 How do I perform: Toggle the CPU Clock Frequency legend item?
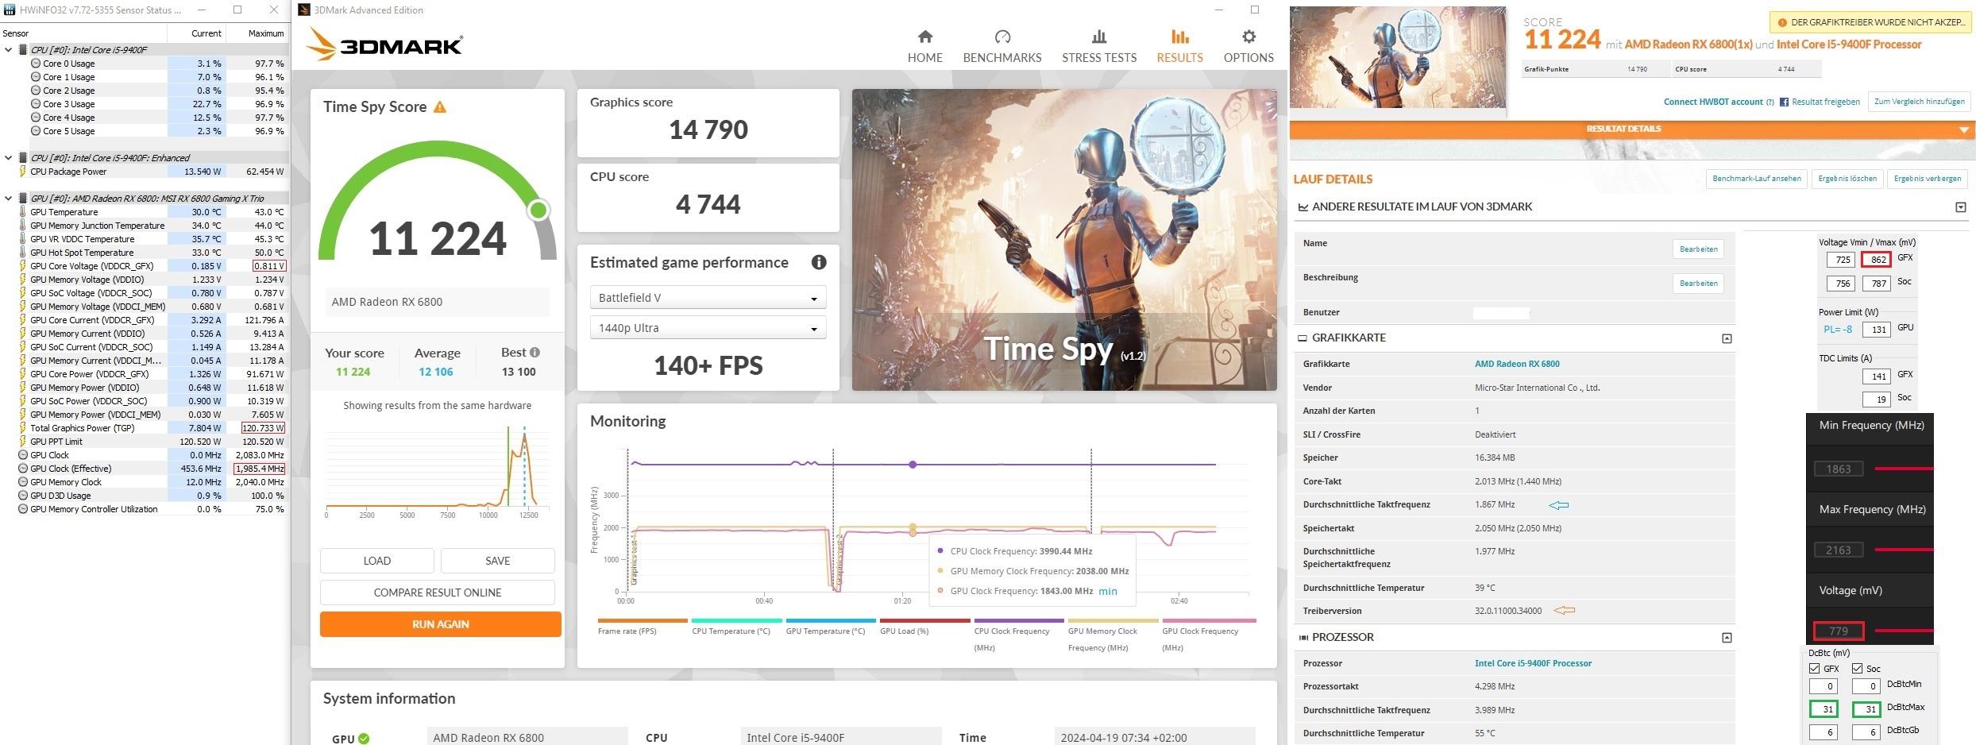(x=1021, y=635)
